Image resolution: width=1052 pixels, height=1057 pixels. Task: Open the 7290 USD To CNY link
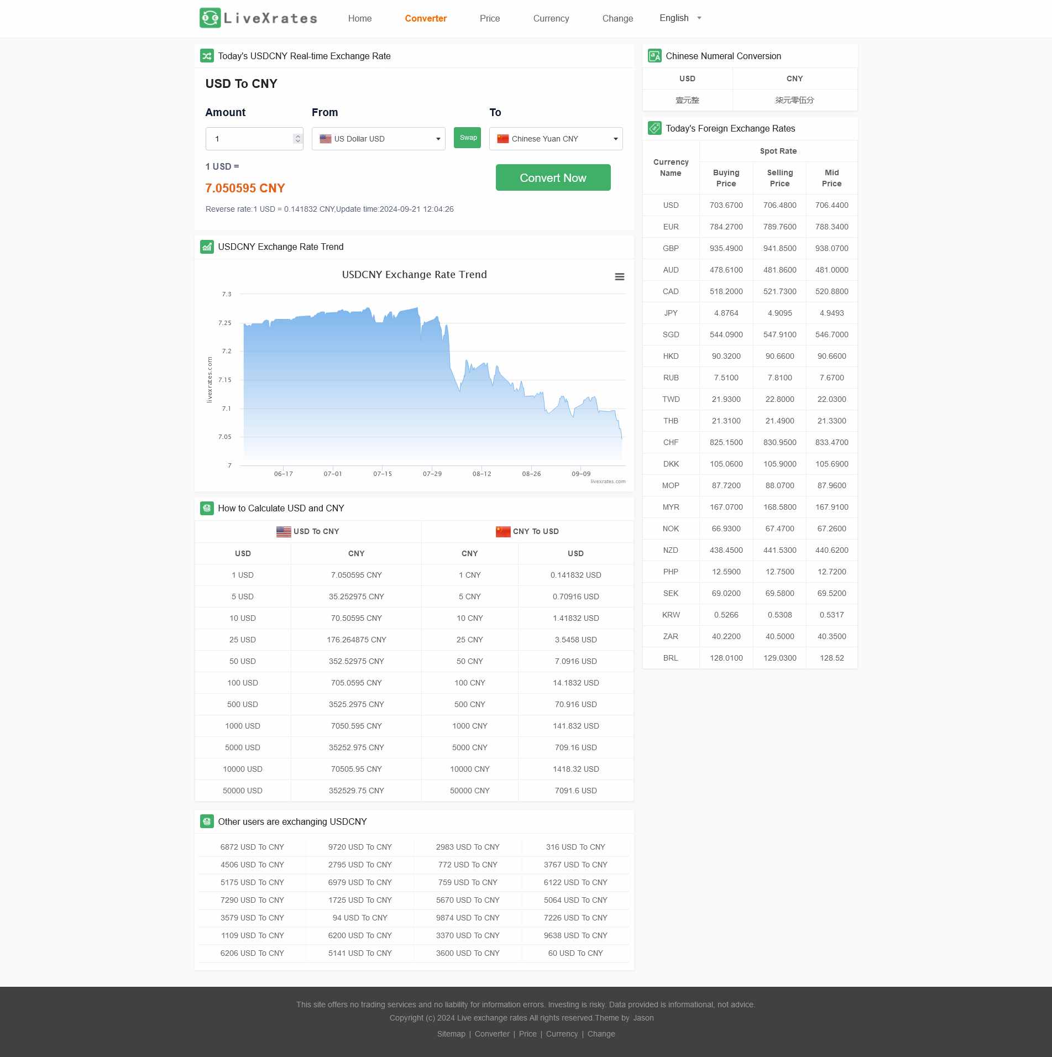tap(252, 900)
